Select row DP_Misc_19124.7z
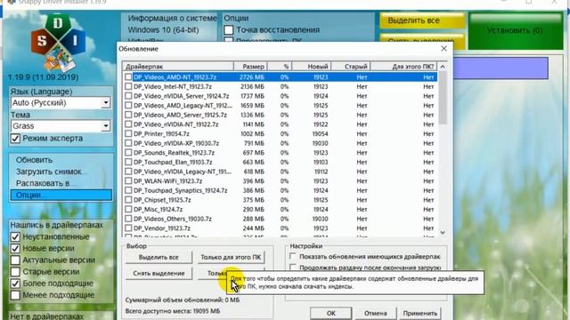The height and width of the screenshot is (320, 570). [280, 209]
